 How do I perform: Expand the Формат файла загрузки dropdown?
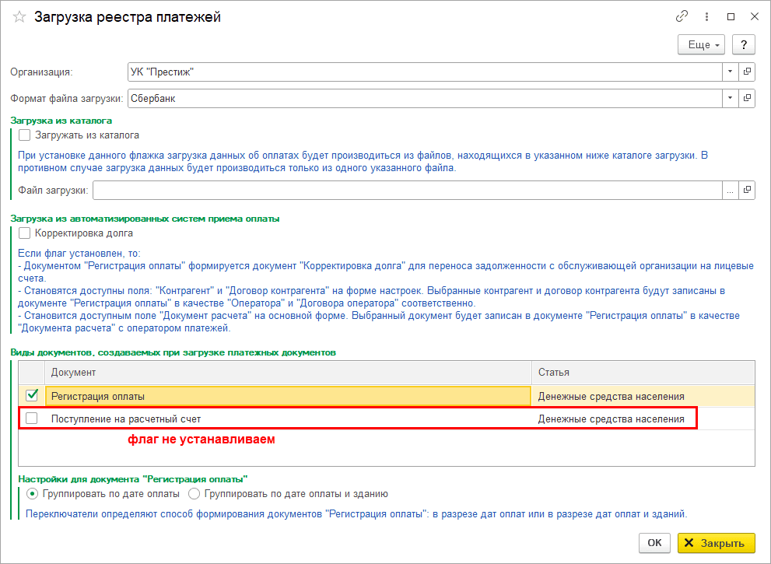730,99
